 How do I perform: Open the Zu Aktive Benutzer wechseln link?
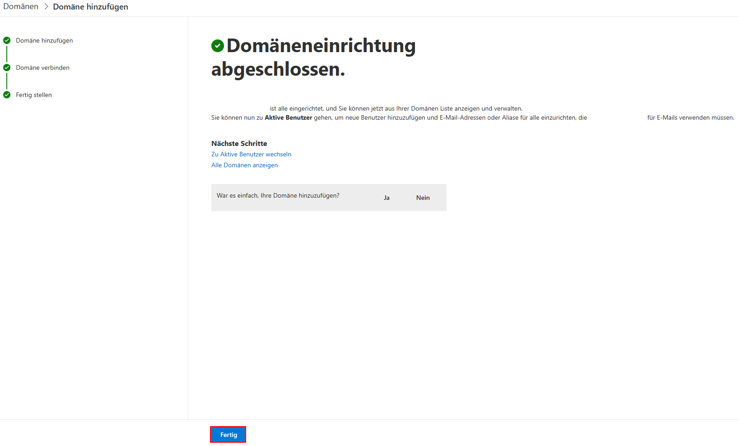pos(251,154)
